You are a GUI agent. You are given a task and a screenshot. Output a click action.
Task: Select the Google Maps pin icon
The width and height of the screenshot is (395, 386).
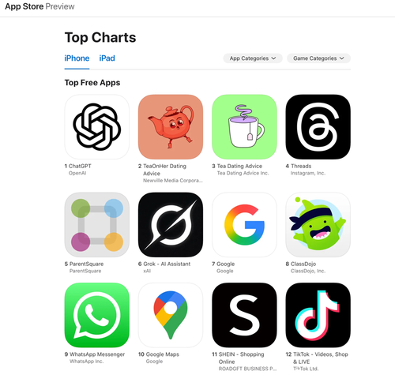point(171,315)
